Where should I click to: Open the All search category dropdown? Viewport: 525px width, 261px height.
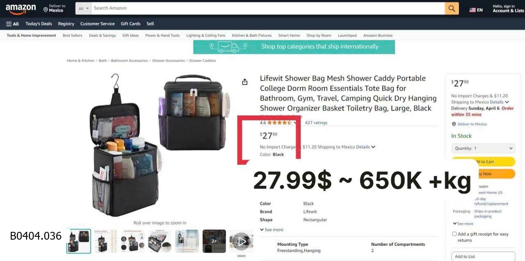(x=84, y=8)
